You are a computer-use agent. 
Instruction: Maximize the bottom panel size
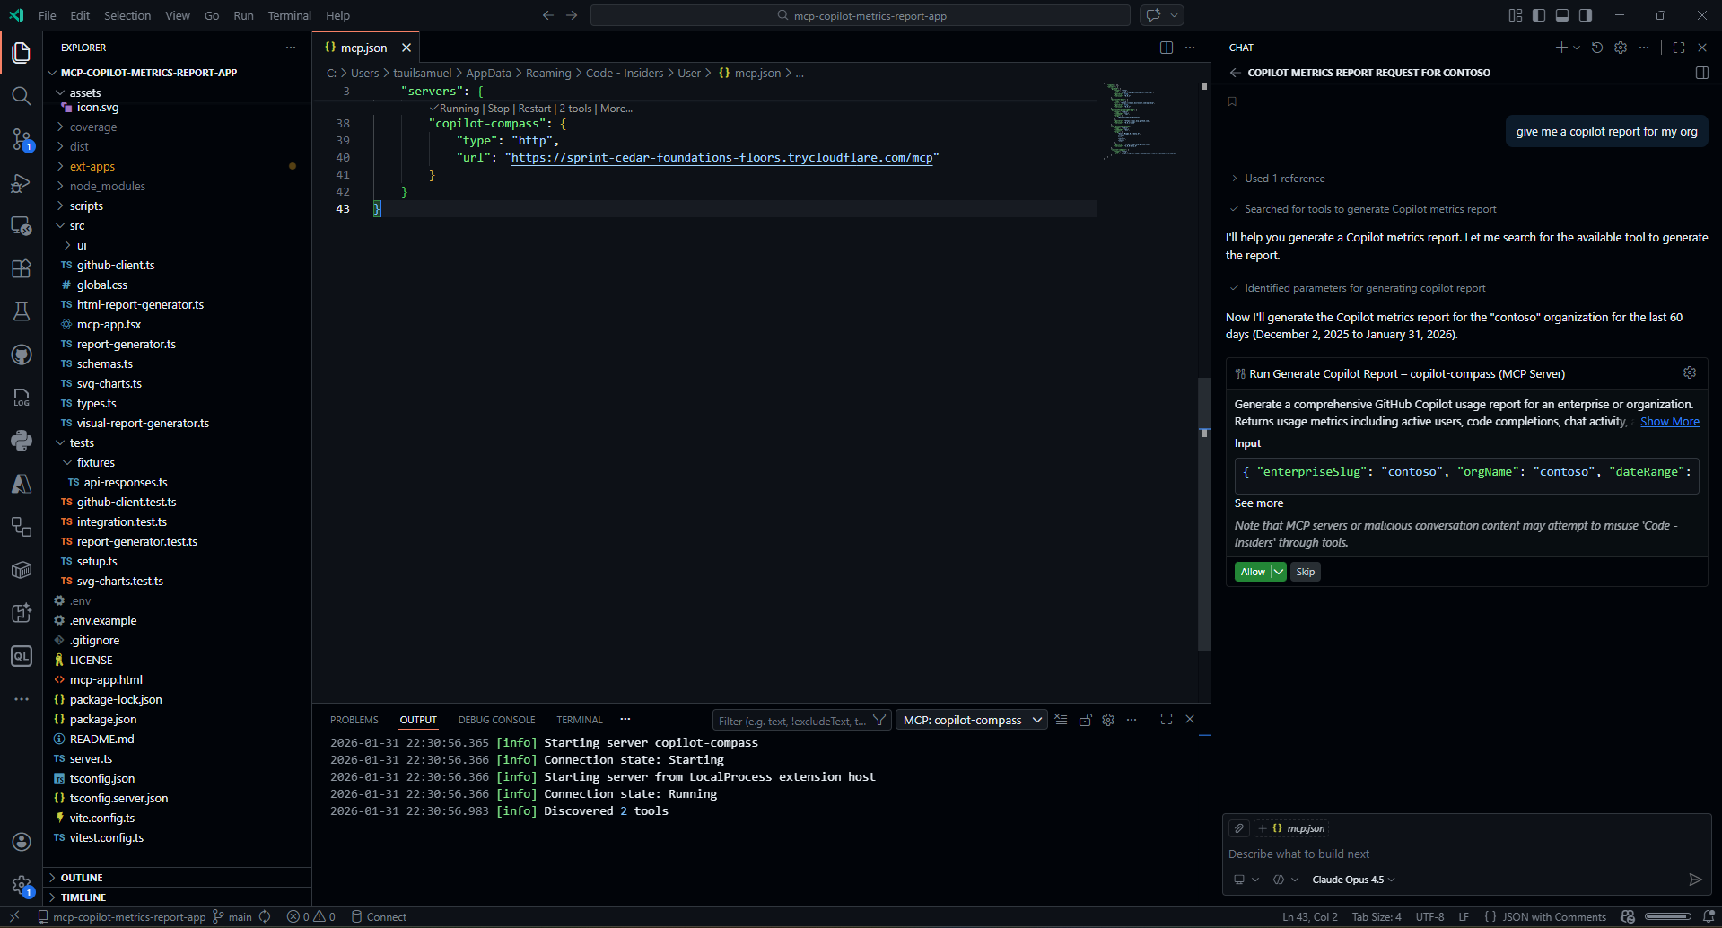(1167, 719)
